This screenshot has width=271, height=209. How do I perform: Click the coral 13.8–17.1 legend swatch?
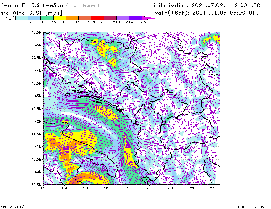[x=85, y=18]
